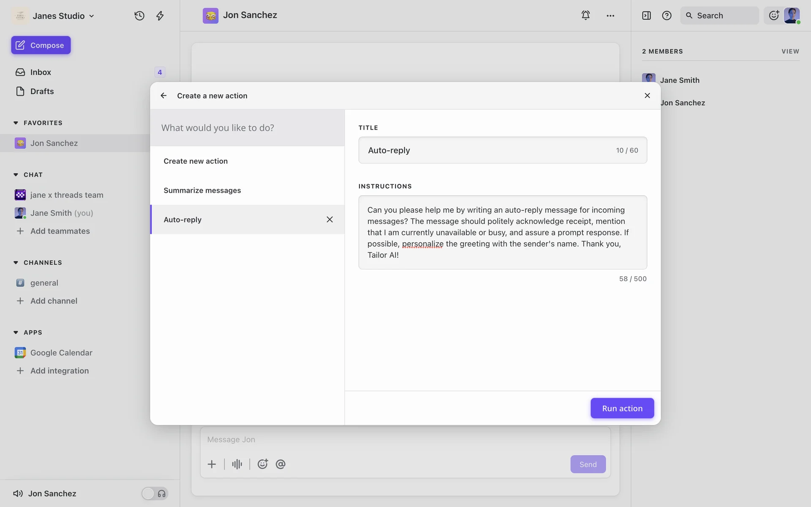The image size is (811, 507).
Task: Click the Title input field
Action: tap(486, 150)
